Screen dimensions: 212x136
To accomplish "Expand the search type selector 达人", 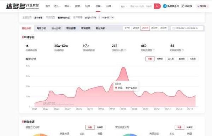I will coord(124,6).
